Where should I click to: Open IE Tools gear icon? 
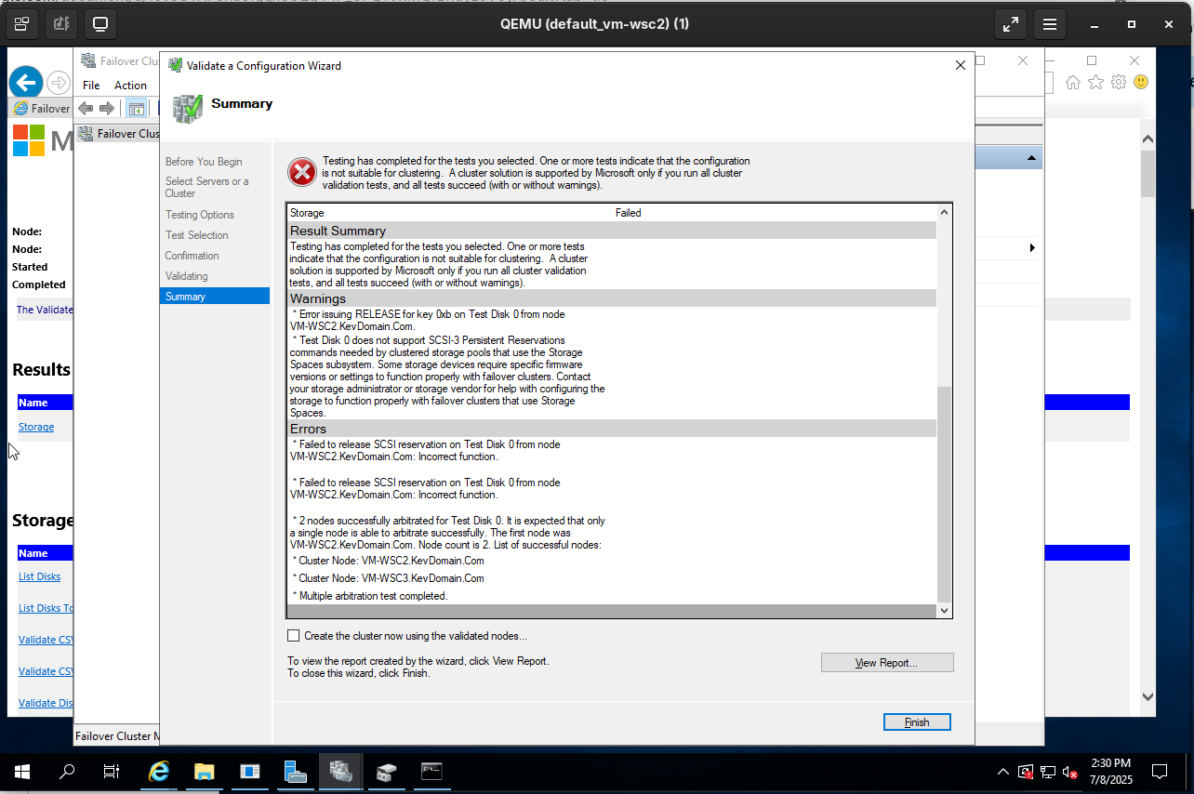point(1119,83)
